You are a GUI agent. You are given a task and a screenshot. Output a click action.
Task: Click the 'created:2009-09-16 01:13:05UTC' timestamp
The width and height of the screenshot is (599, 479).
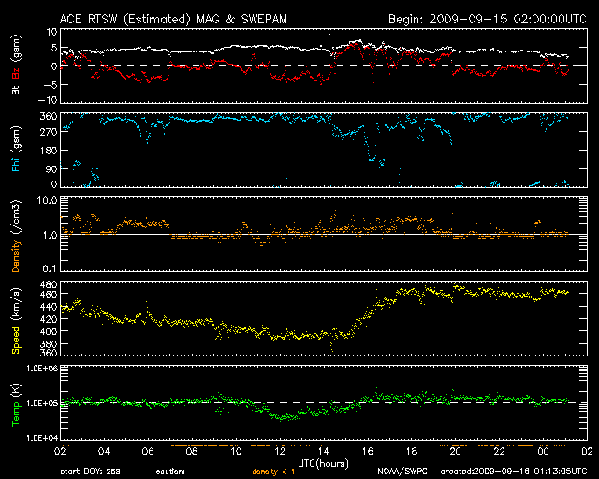pyautogui.click(x=514, y=472)
